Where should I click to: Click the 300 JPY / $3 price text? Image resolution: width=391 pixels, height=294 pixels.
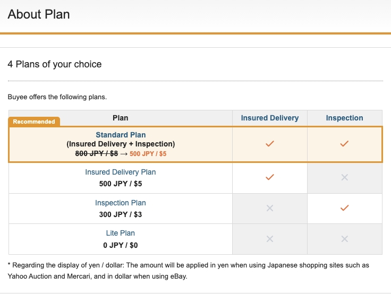tap(121, 214)
